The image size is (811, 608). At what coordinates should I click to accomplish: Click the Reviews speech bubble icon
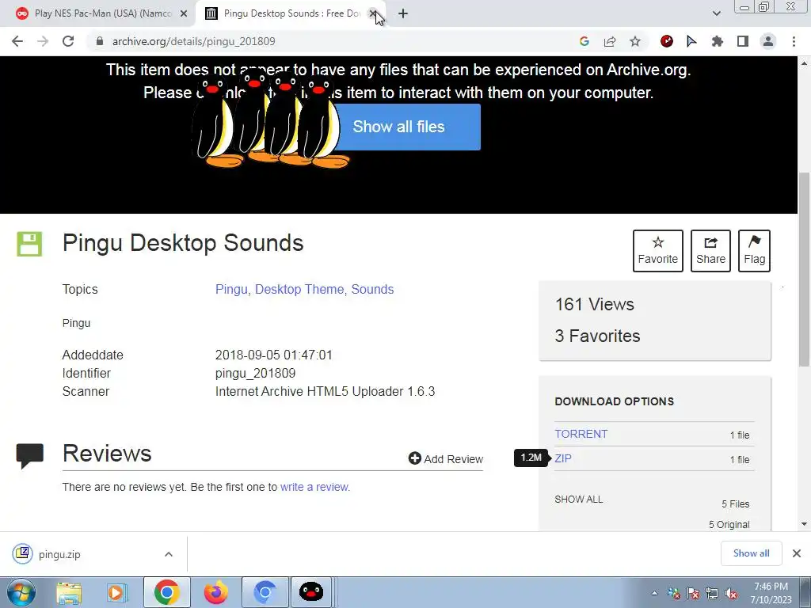point(30,456)
